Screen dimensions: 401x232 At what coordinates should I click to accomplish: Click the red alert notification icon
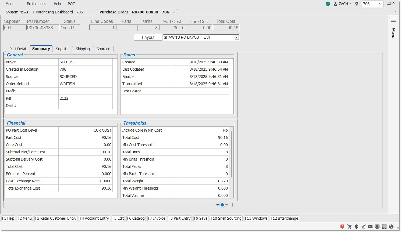pos(342,227)
